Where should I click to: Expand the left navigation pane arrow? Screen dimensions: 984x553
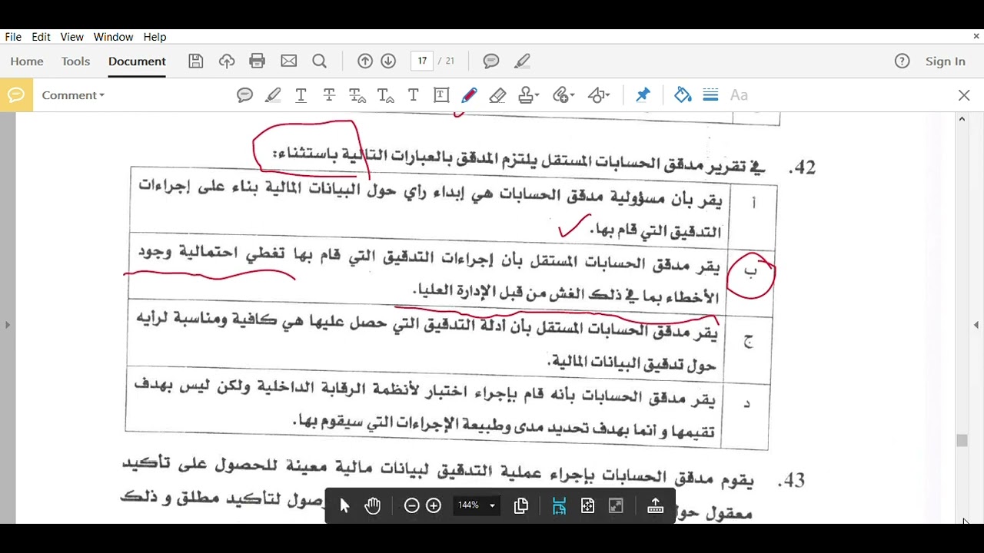tap(8, 325)
